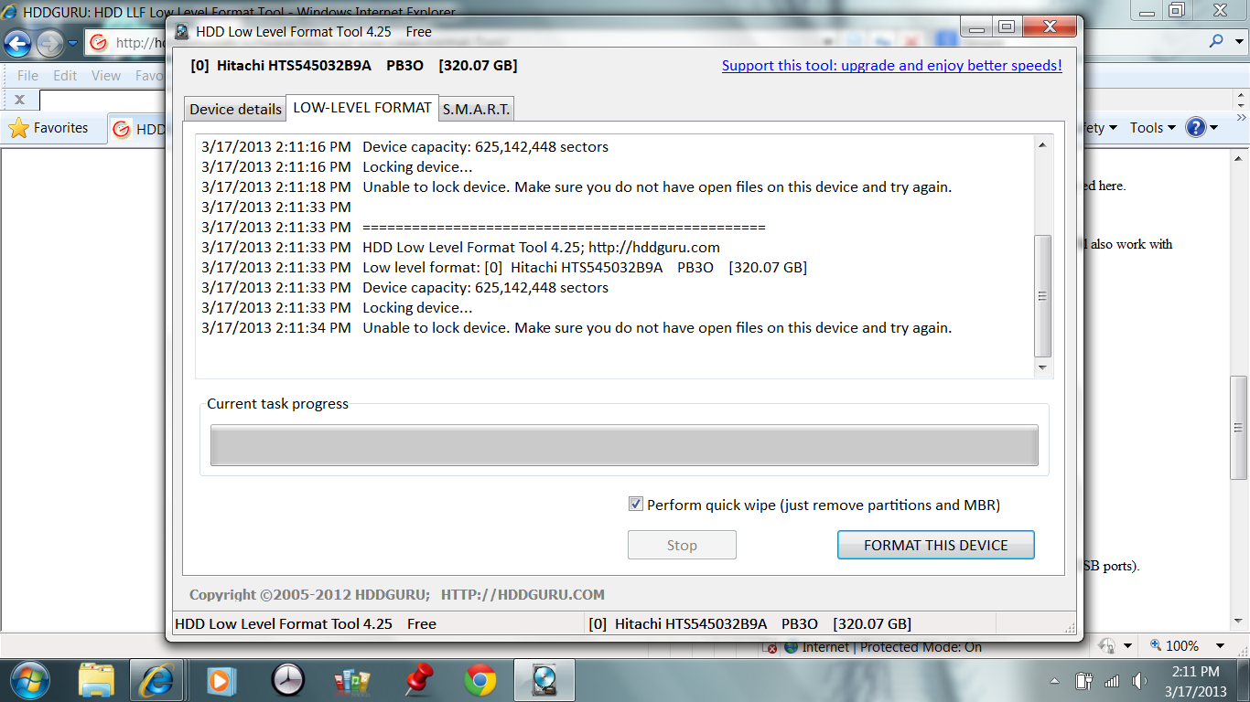Click the 'Internet | Protected Mode: On' status text
The width and height of the screenshot is (1250, 702).
coord(892,646)
